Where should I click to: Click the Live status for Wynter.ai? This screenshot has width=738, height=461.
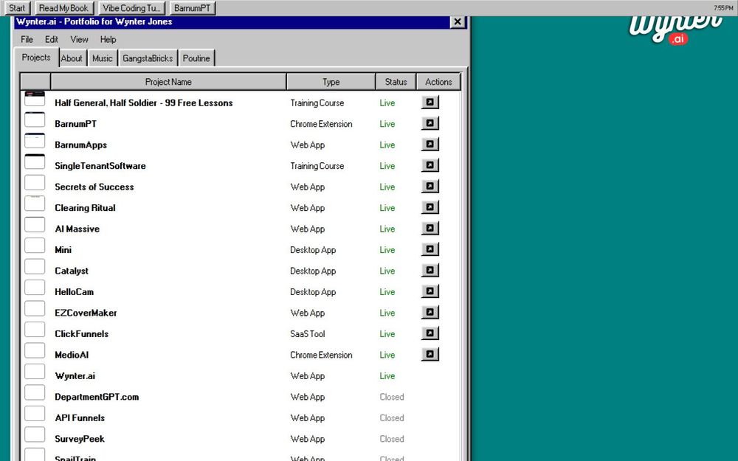pos(387,376)
